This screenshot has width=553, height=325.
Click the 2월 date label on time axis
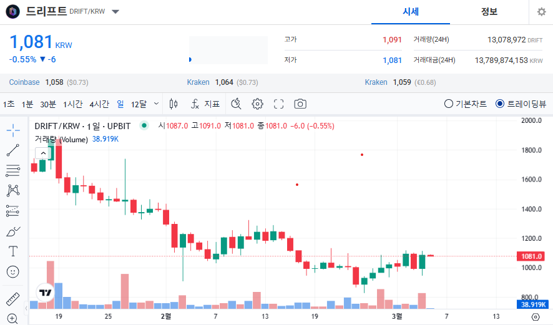pyautogui.click(x=166, y=316)
